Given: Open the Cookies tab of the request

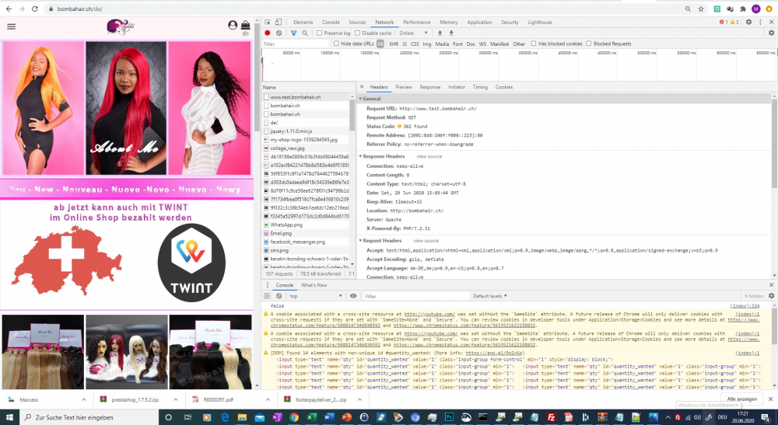Looking at the screenshot, I should [503, 87].
